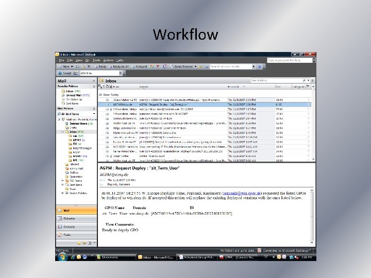Select the Trash folder
The image size is (371, 278).
tap(71, 189)
